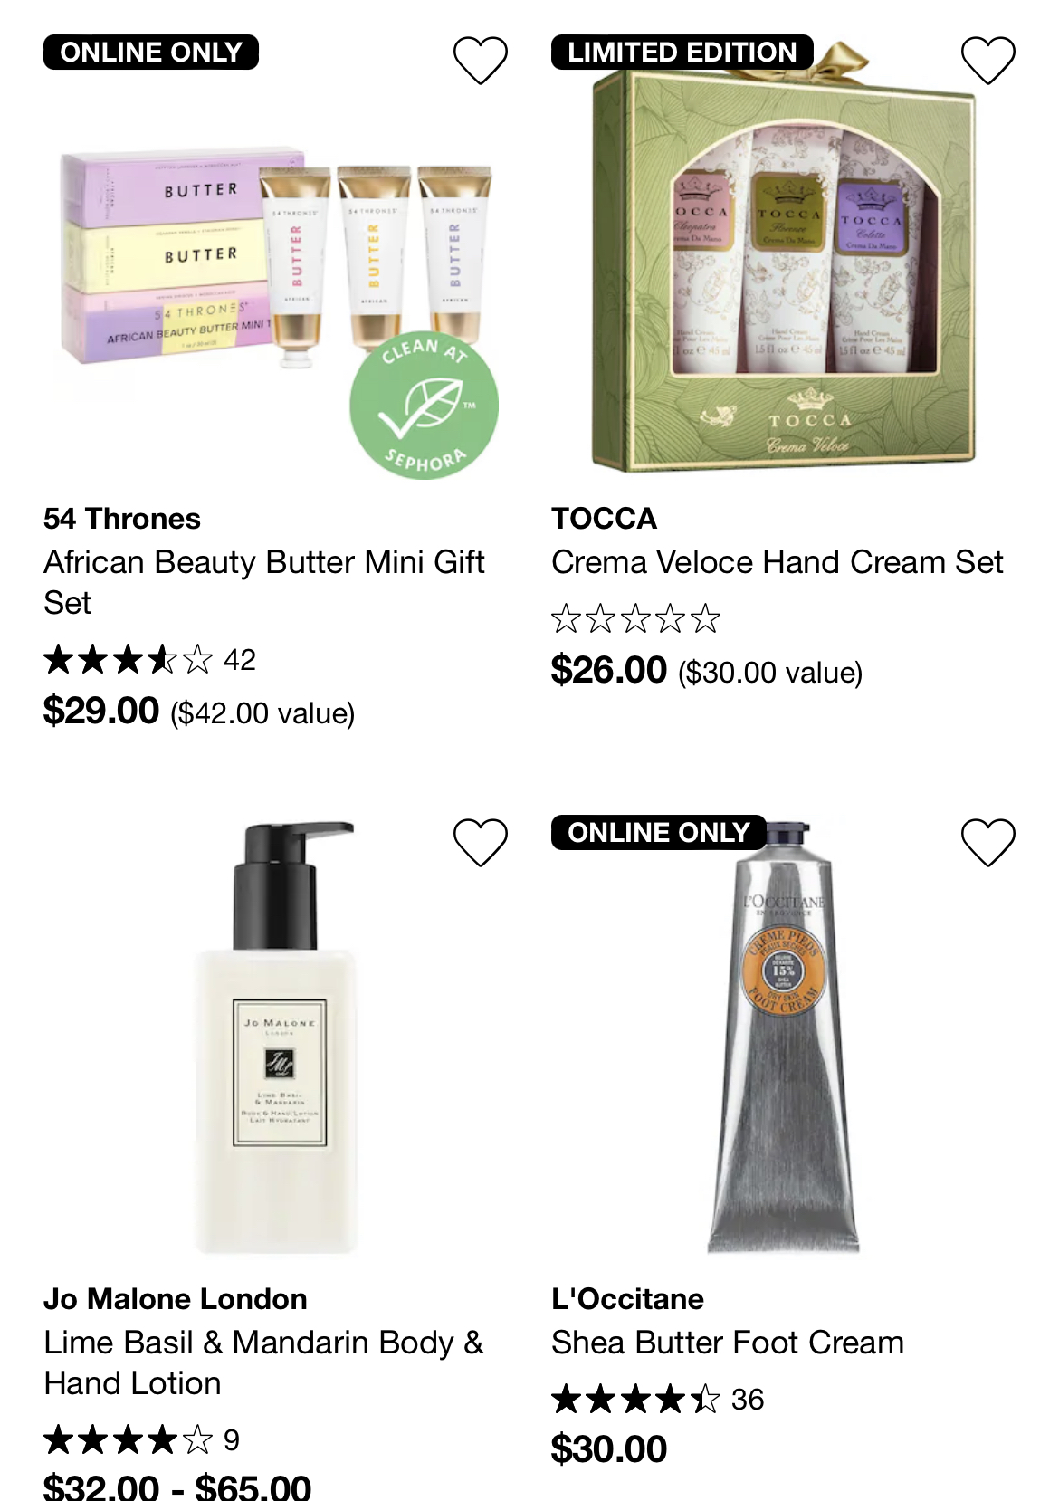Tap ONLINE ONLY badge on L'Occitane product

tap(659, 833)
